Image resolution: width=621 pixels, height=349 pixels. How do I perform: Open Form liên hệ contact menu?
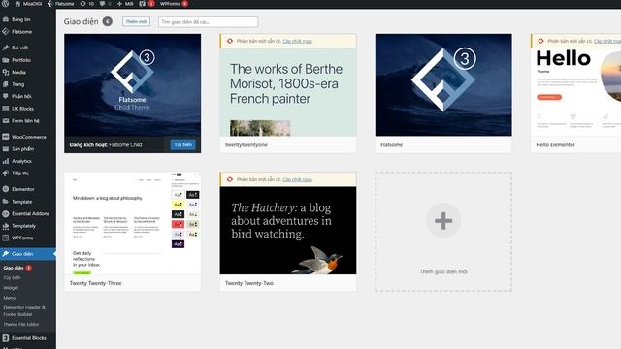pyautogui.click(x=28, y=120)
